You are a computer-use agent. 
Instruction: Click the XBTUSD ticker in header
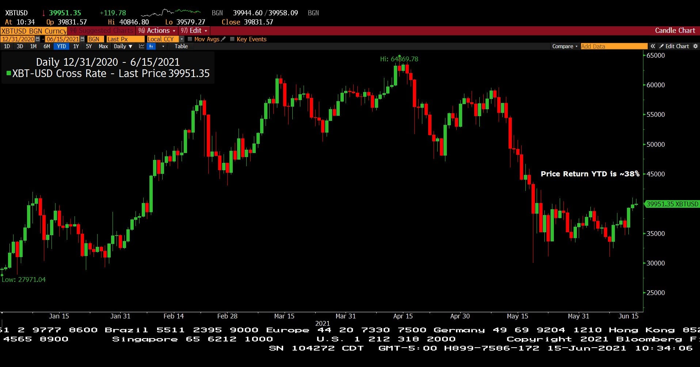coord(16,13)
